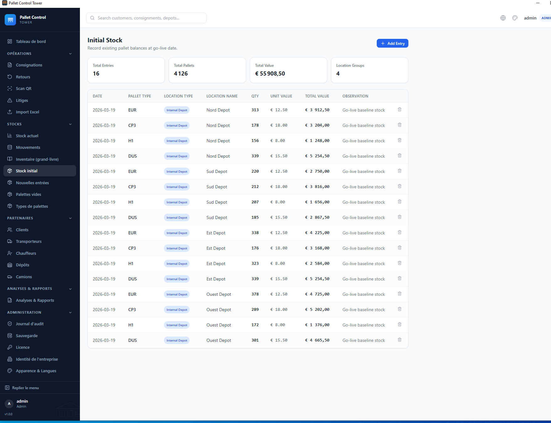Screen dimensions: 551x423
Task: Open Identité de l'entreprise
Action: click(40, 359)
